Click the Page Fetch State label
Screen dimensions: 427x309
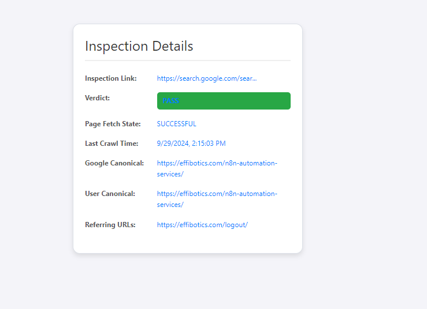pos(112,124)
